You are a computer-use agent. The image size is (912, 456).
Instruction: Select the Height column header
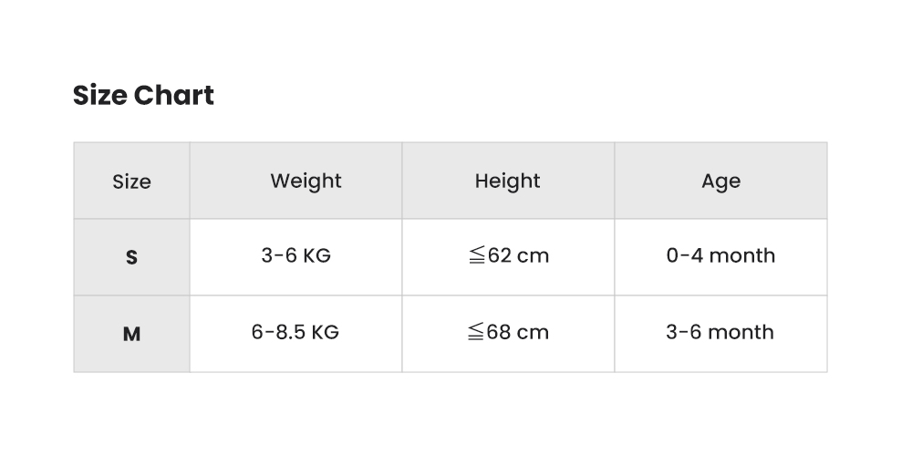tap(507, 181)
